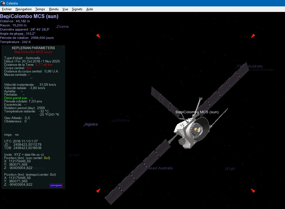Viewport: 285px width, 209px height.
Task: Click the Période orbitale: 7,03 ans line
Action: (x=23, y=101)
